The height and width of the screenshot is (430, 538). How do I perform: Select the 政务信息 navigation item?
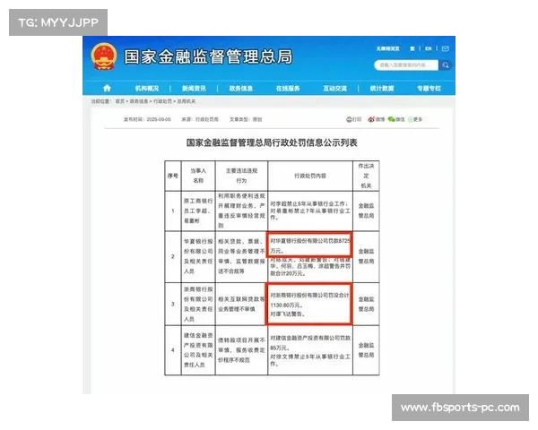tap(241, 89)
